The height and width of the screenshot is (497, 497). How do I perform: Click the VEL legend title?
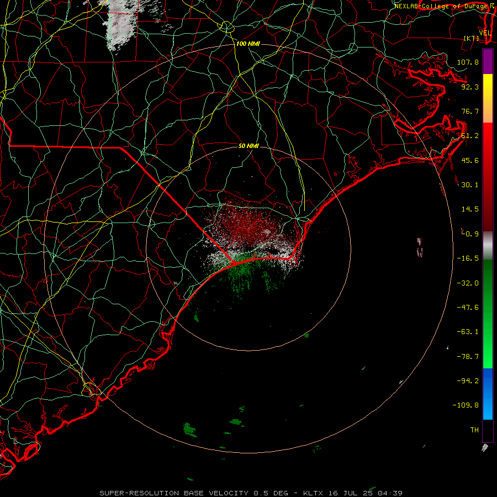(485, 33)
